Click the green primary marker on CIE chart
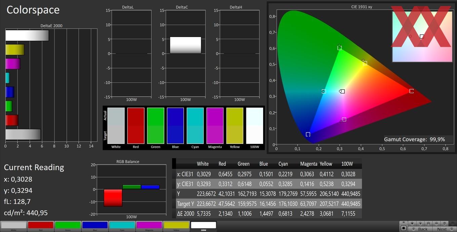Viewport: 457px width, 232px height. [x=339, y=48]
